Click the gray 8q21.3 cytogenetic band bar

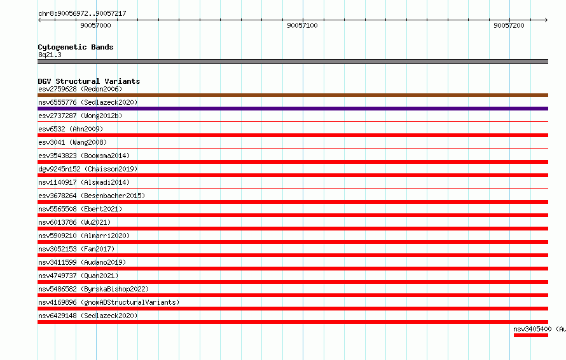click(x=293, y=62)
